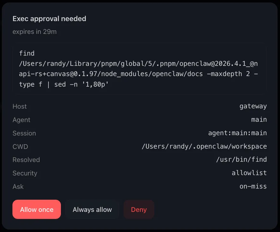The height and width of the screenshot is (232, 280).
Task: Select the "allowlist" security value
Action: click(249, 173)
